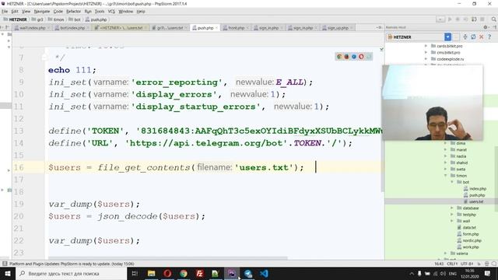Screen dimensions: 498x280
Task: Open the Refactor menu
Action: pyautogui.click(x=73, y=12)
